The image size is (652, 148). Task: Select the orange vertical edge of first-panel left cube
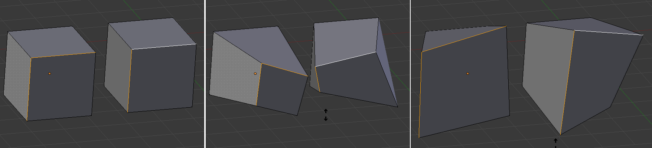[29, 89]
